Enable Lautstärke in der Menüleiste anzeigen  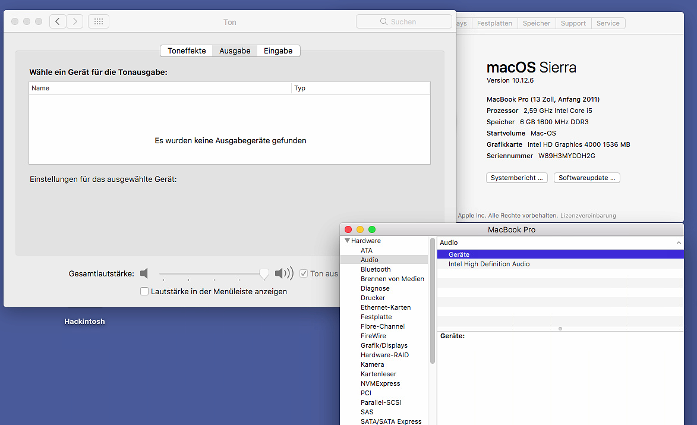(144, 292)
